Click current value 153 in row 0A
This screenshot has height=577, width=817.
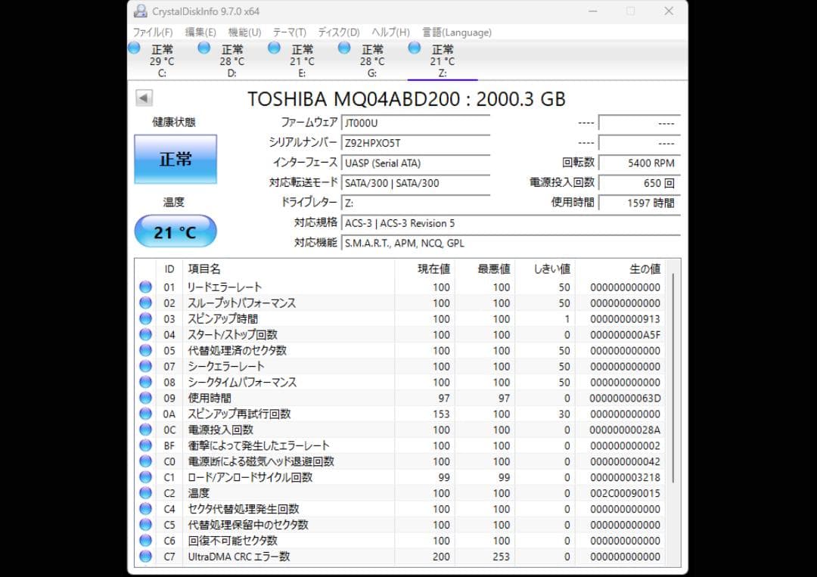pos(441,414)
